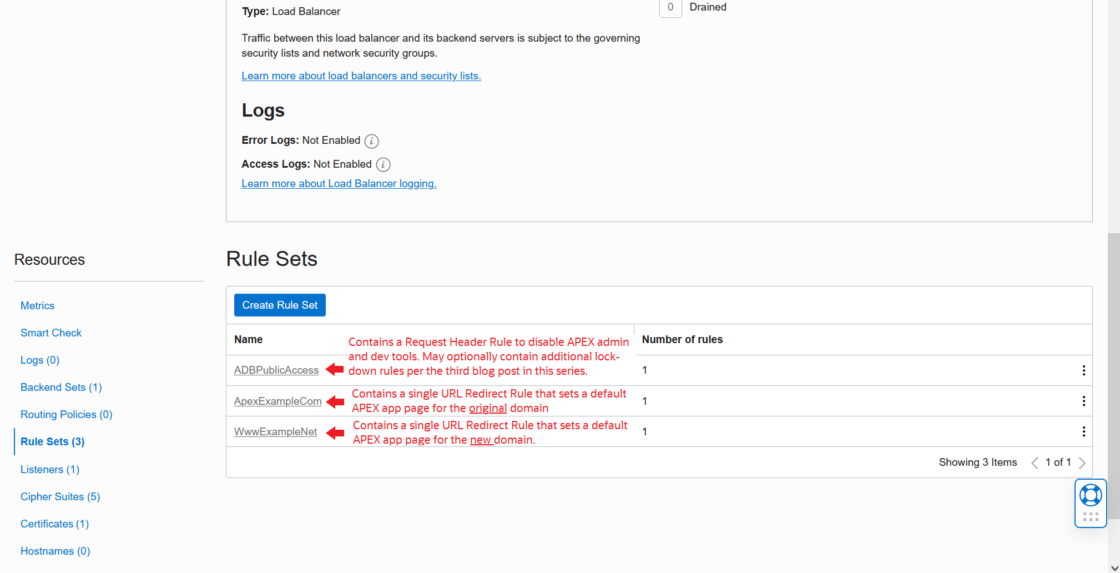Click the Create Rule Set button
The image size is (1120, 573).
[280, 305]
